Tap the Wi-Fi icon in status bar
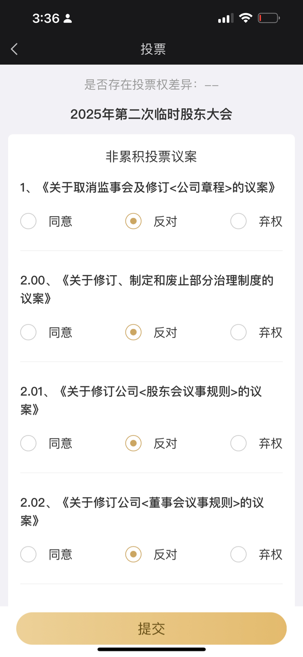 [x=245, y=18]
